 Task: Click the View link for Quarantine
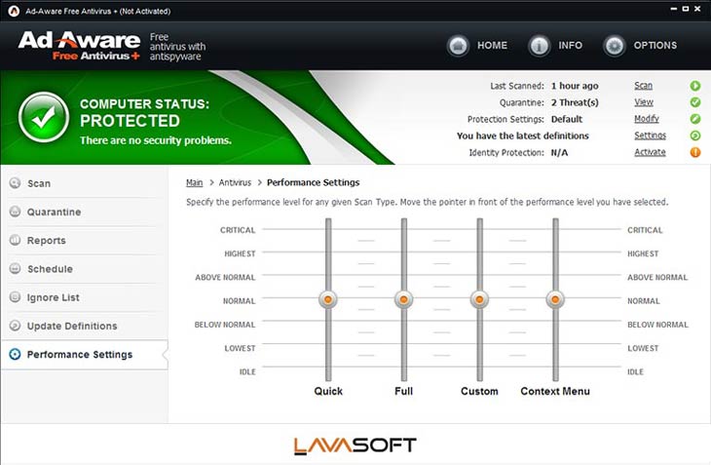tap(644, 102)
